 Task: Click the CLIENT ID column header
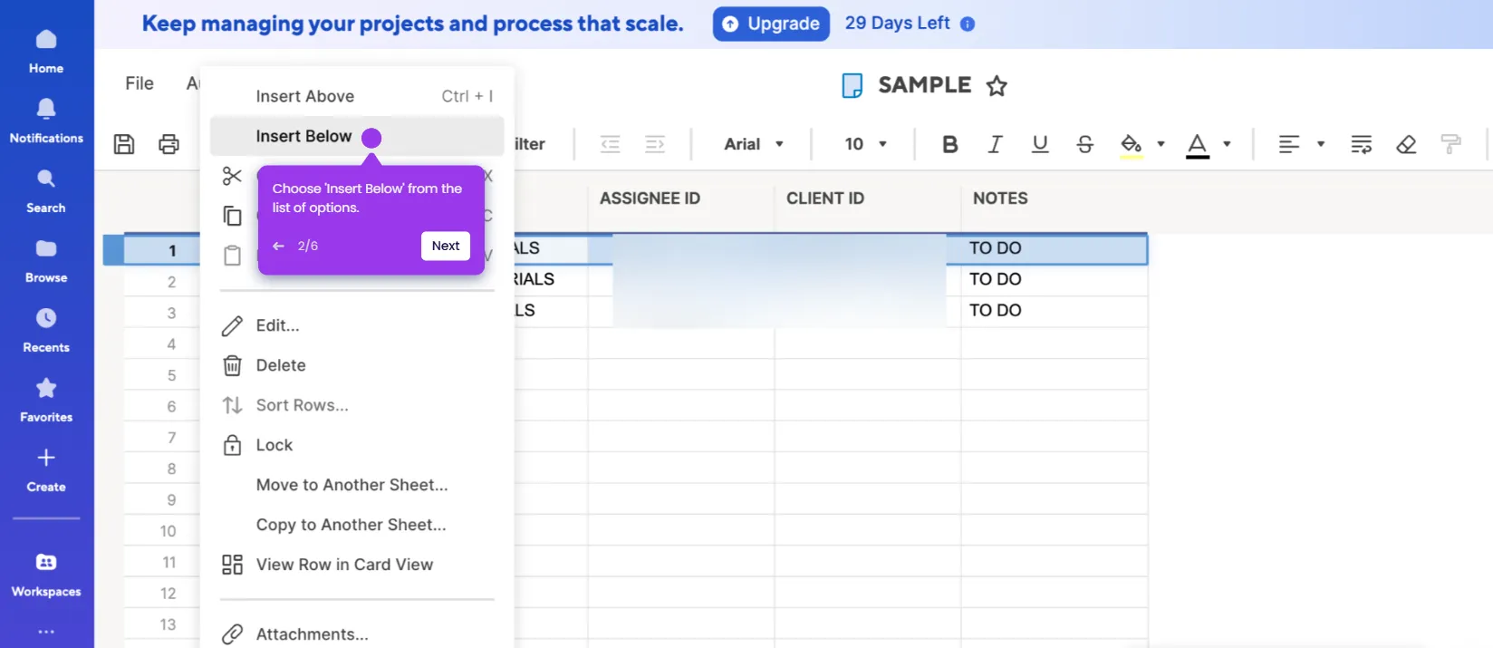(x=825, y=198)
